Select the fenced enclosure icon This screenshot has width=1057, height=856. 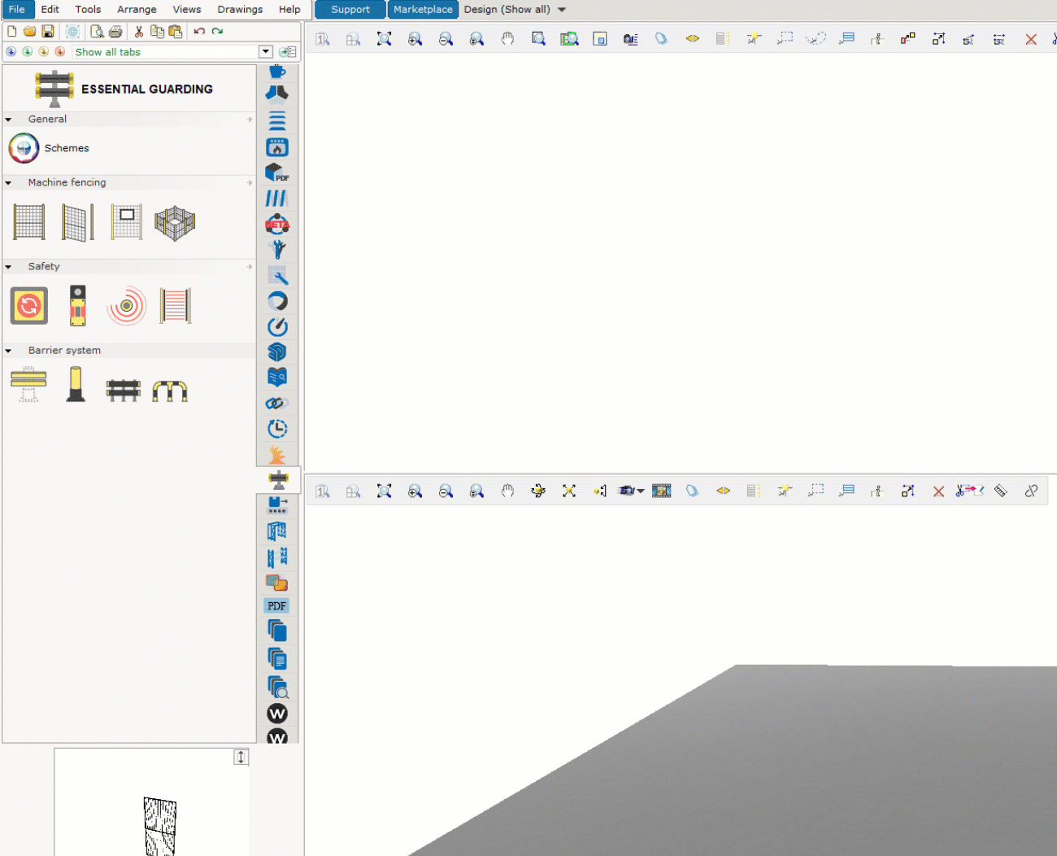[175, 224]
